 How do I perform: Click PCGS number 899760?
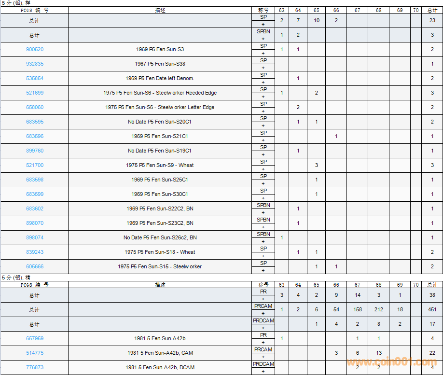coord(35,151)
